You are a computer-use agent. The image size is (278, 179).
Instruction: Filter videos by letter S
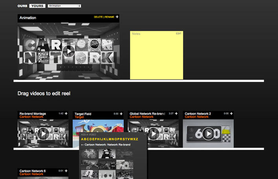pos(124,139)
